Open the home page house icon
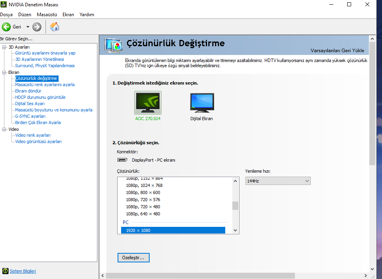The height and width of the screenshot is (279, 382). point(55,27)
